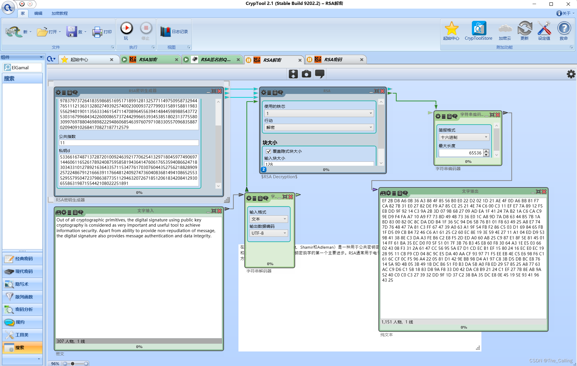The width and height of the screenshot is (577, 366).
Task: Open the 隐写术 category
Action: coord(22,284)
